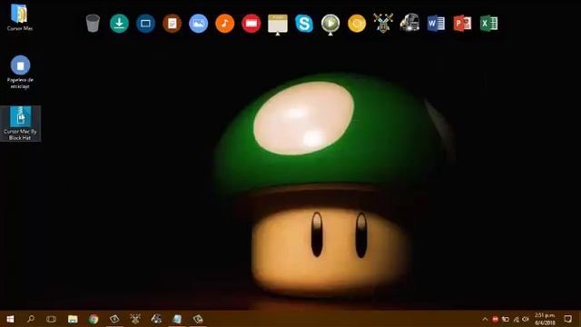Launch Google Chrome from the taskbar
The height and width of the screenshot is (327, 581).
[94, 319]
